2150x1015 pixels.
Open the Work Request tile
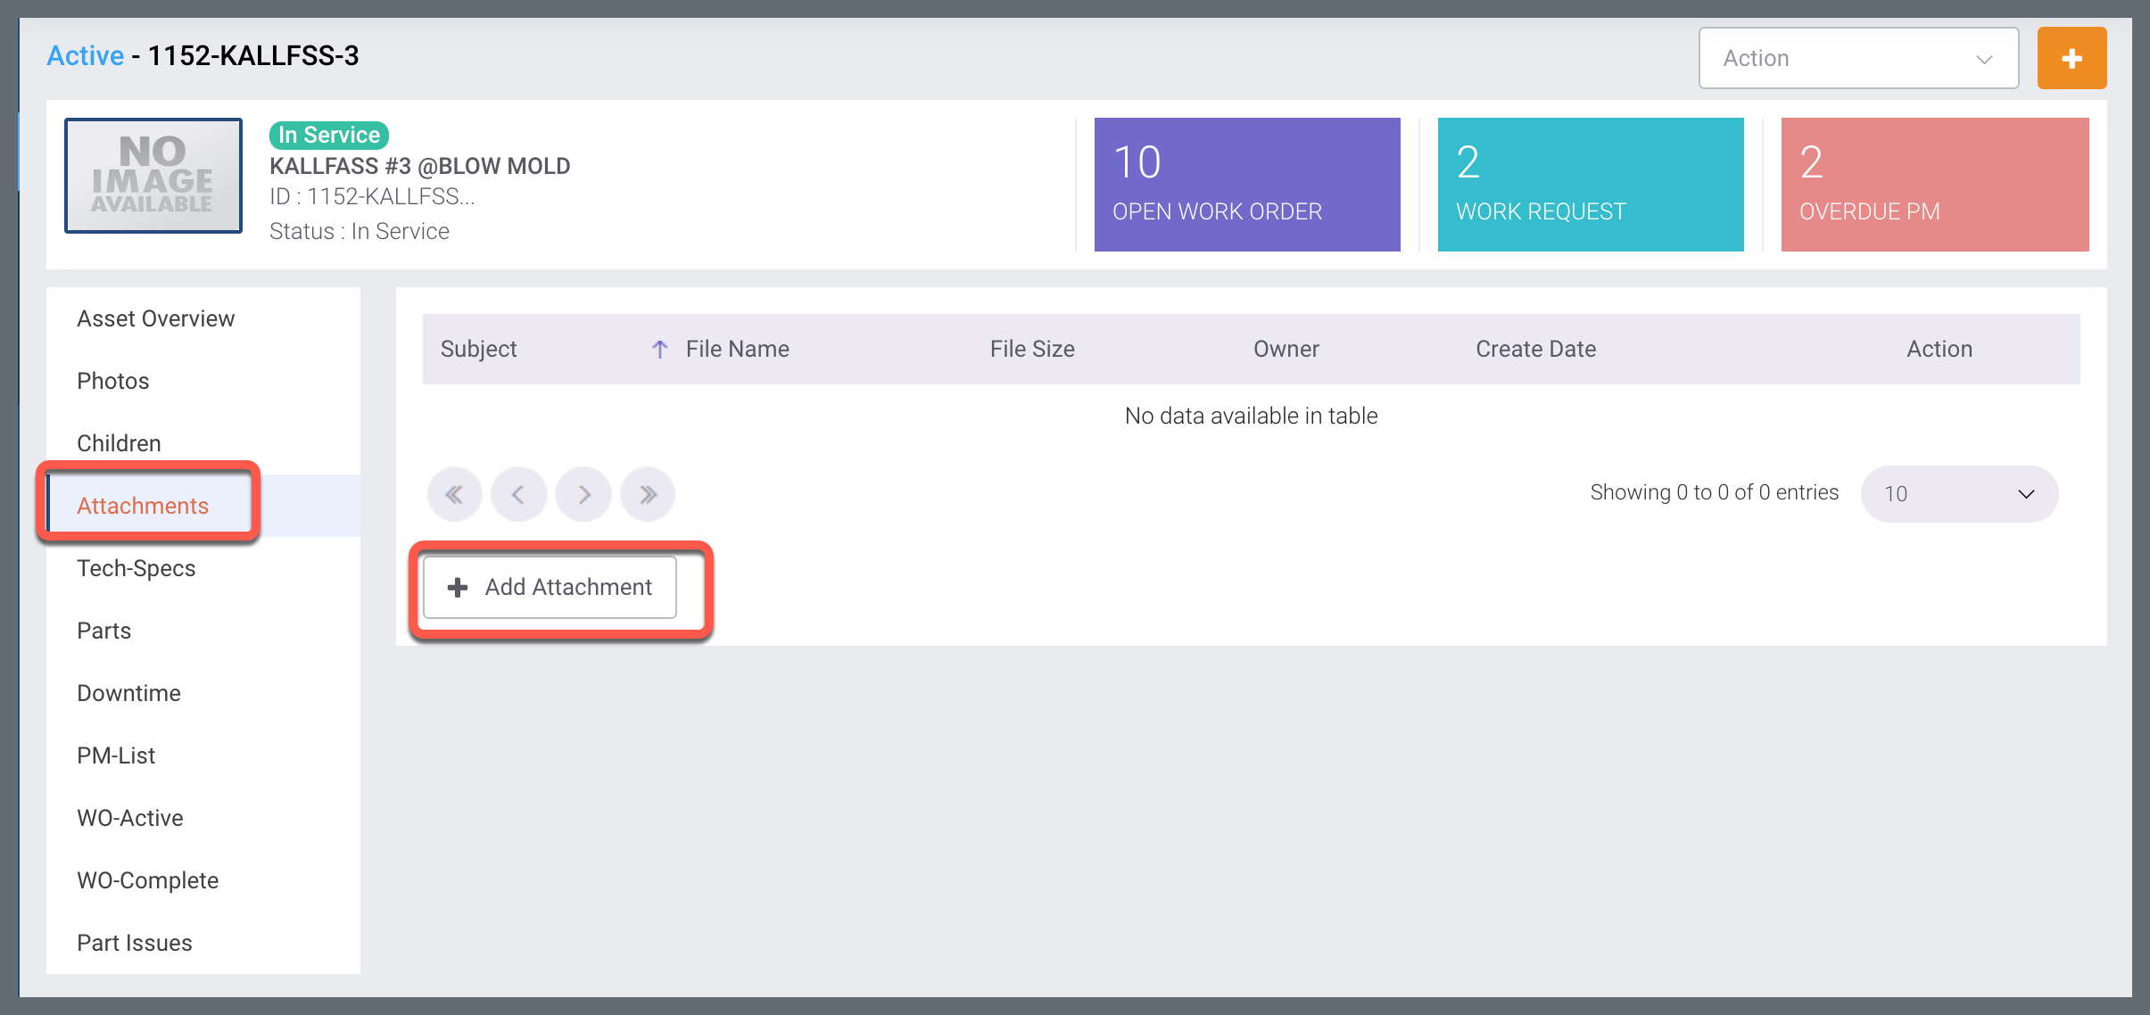click(1590, 185)
